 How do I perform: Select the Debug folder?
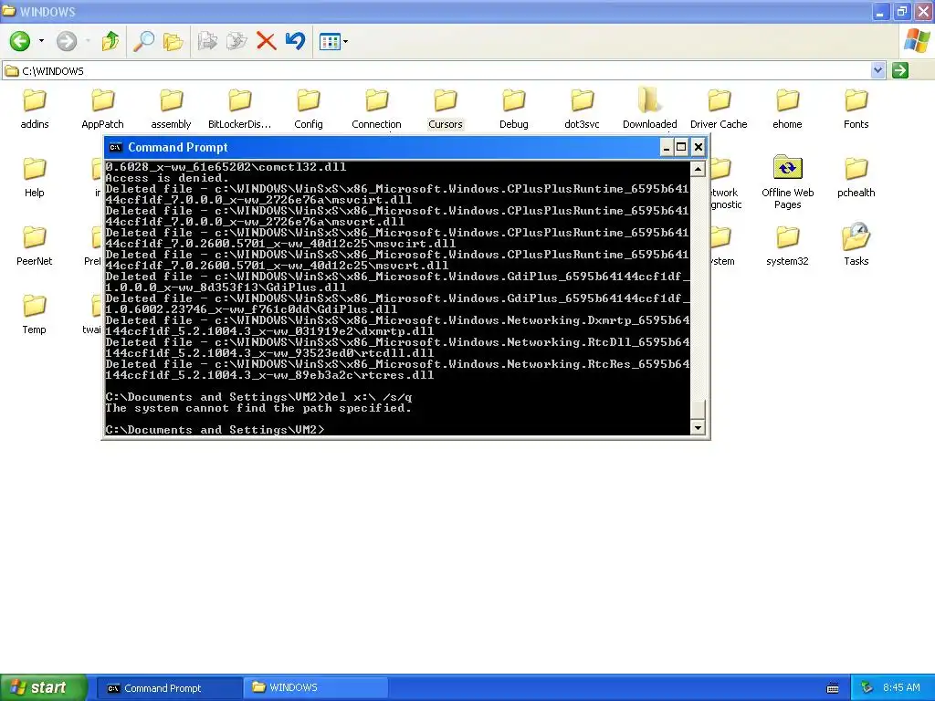[x=514, y=110]
